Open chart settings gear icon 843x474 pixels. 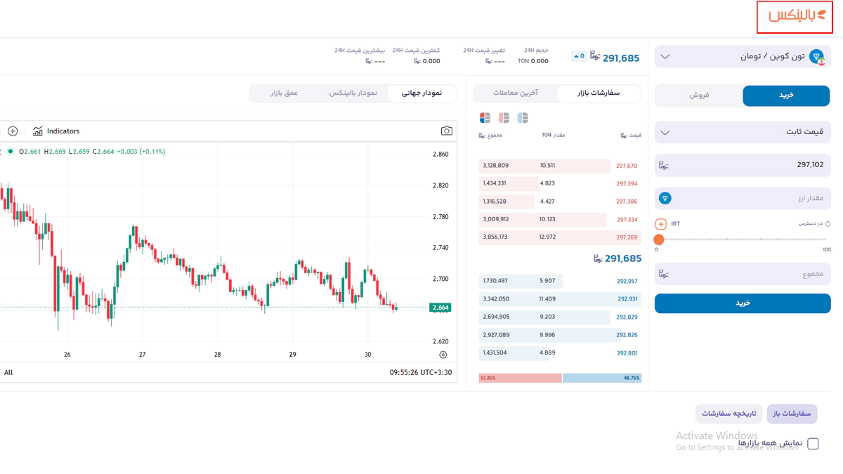(443, 355)
